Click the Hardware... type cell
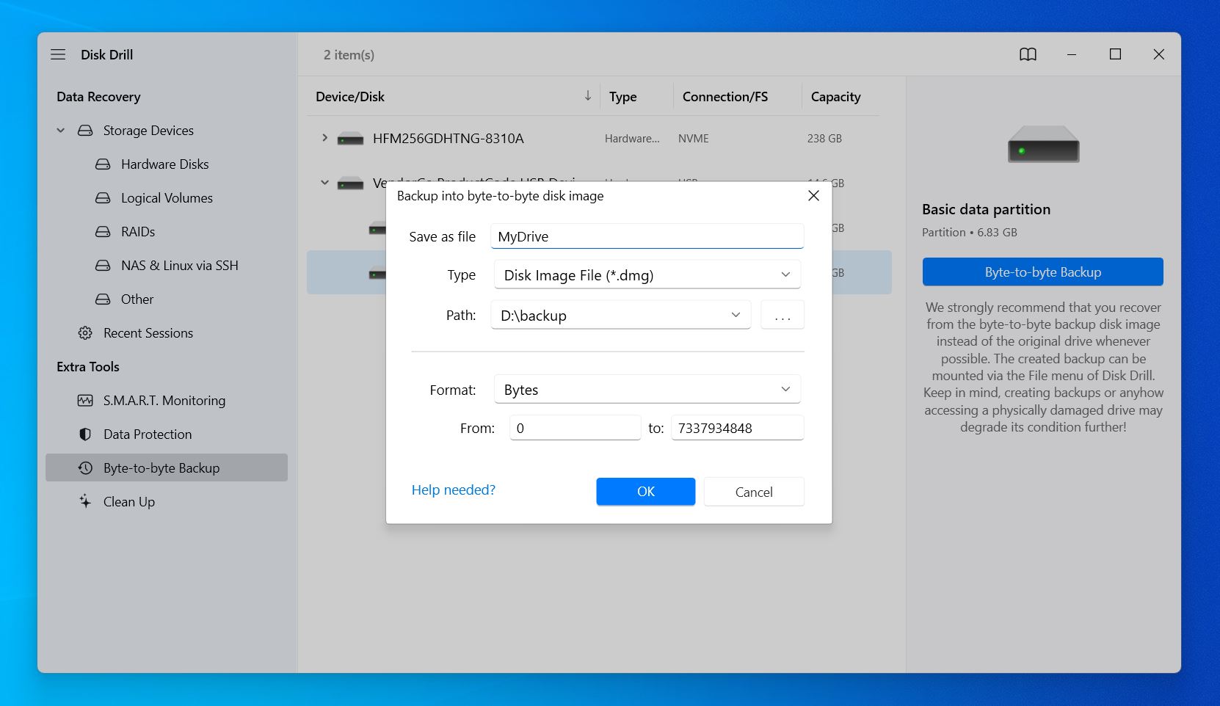The width and height of the screenshot is (1220, 706). tap(632, 138)
